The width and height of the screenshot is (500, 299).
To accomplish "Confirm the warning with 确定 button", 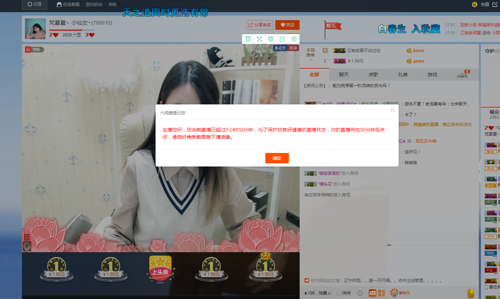I will [277, 158].
